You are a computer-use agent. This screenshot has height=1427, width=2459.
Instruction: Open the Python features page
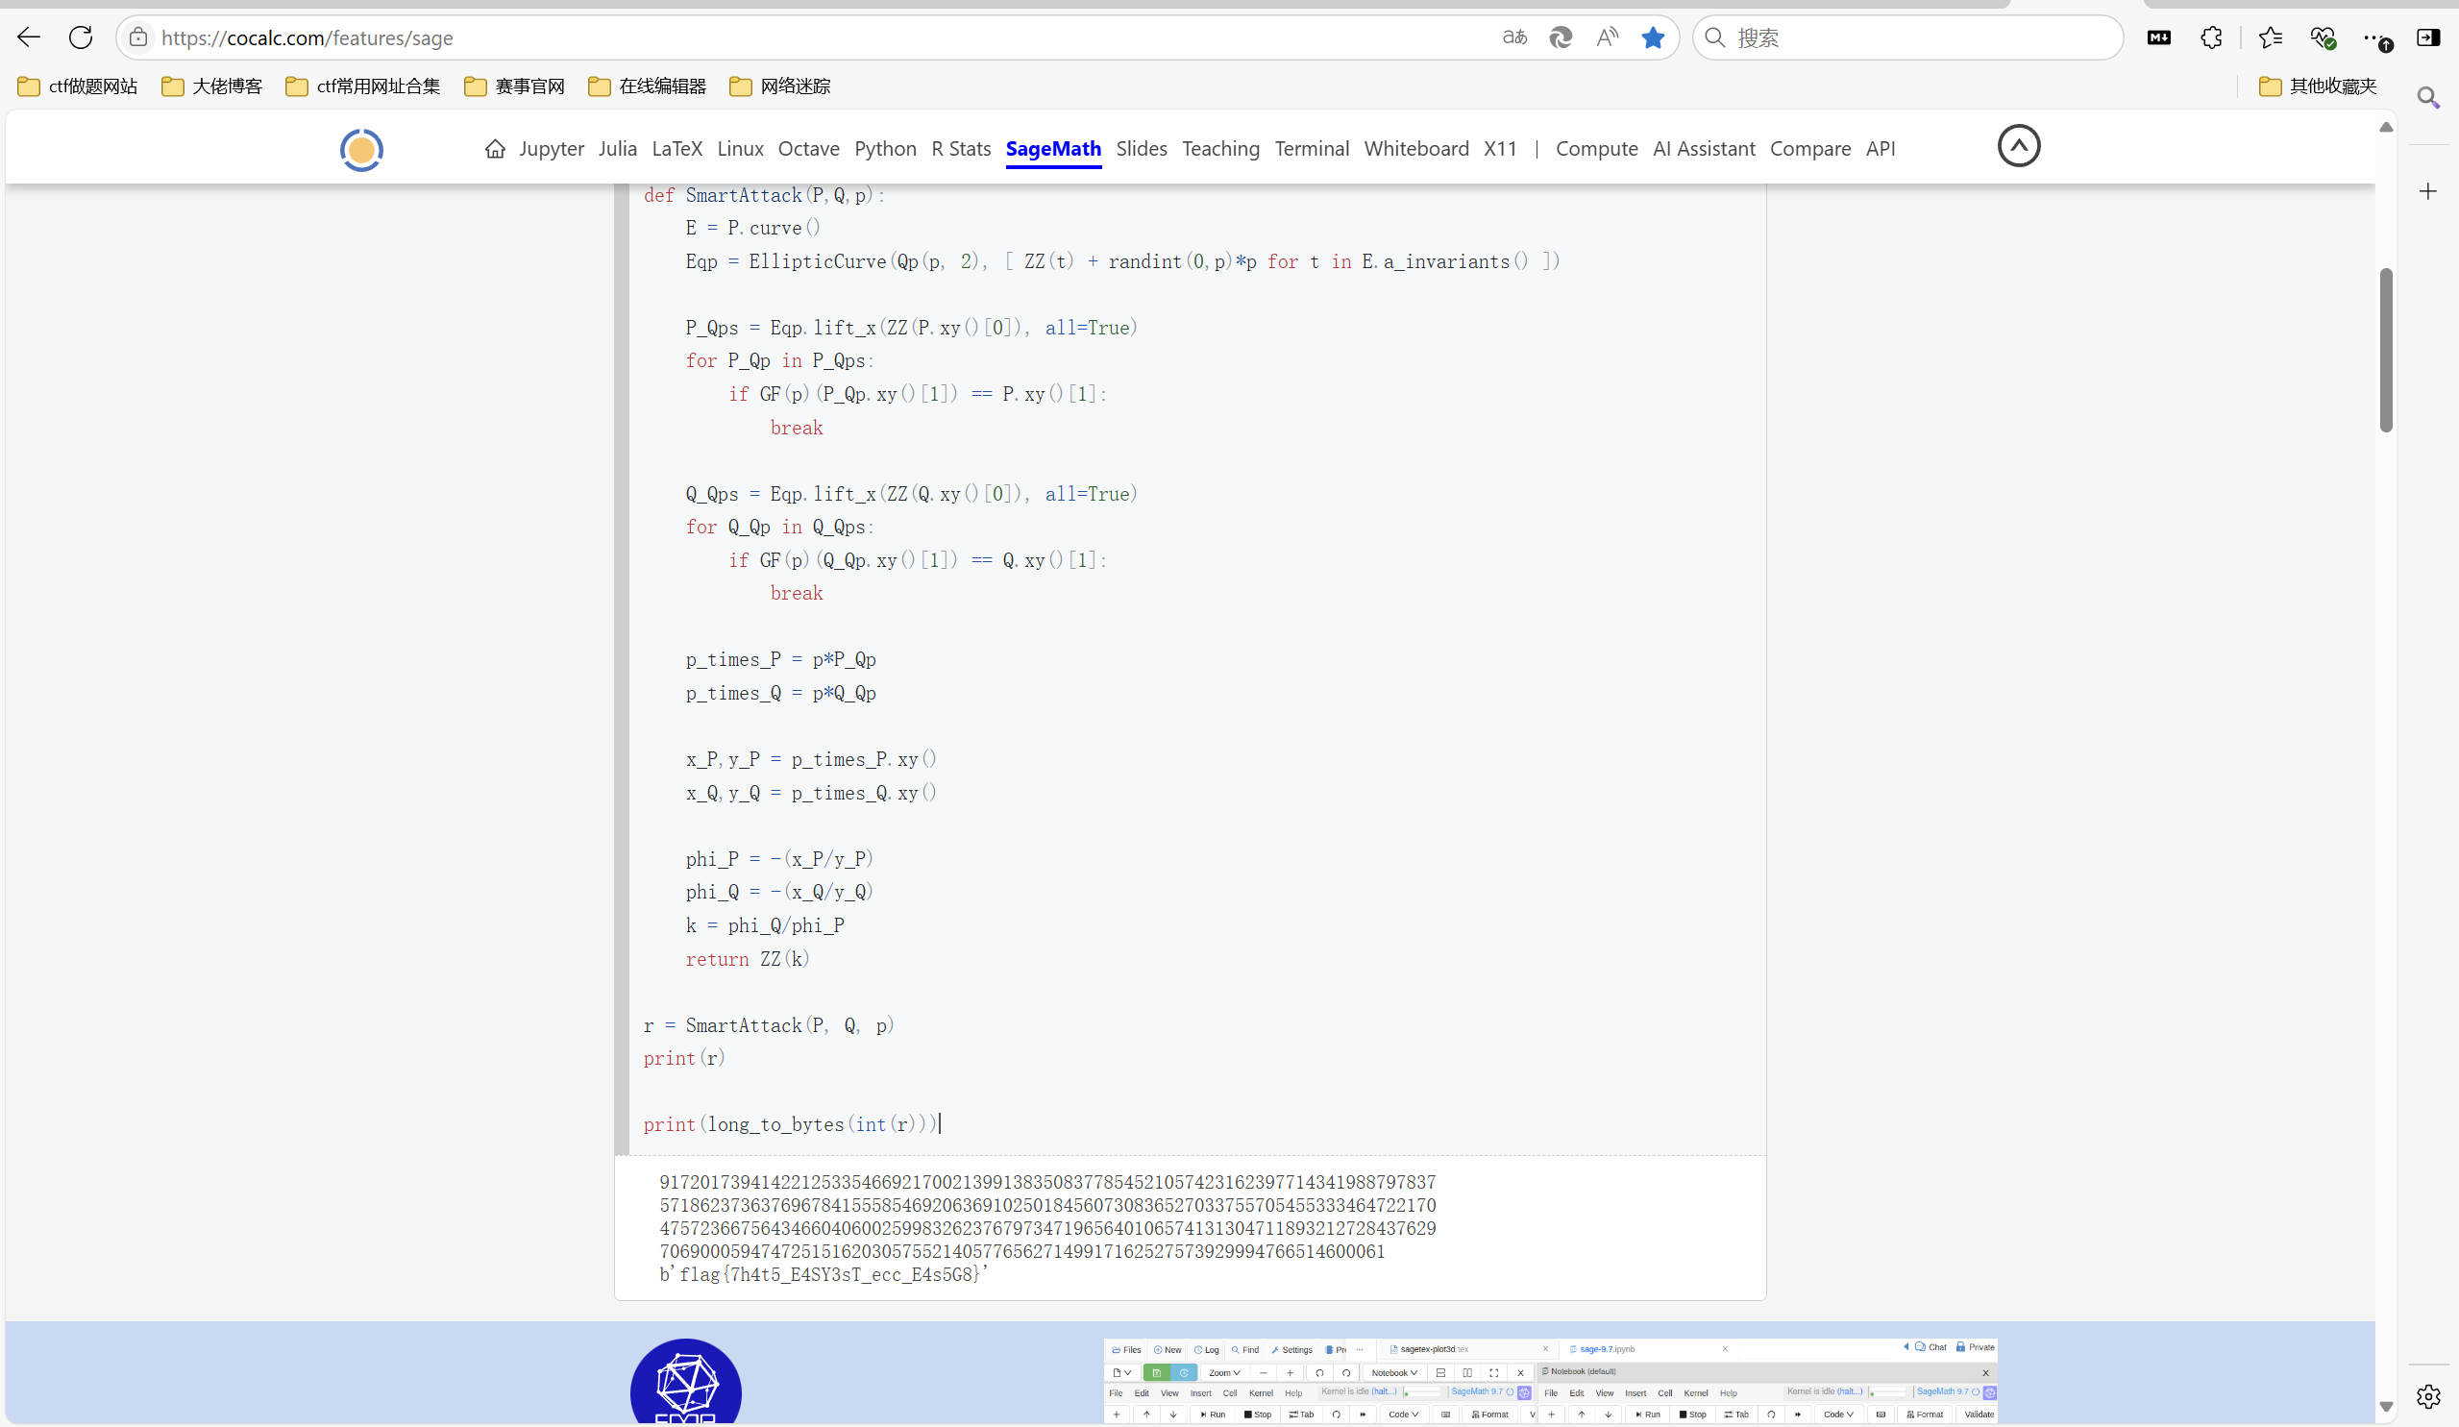pos(885,148)
